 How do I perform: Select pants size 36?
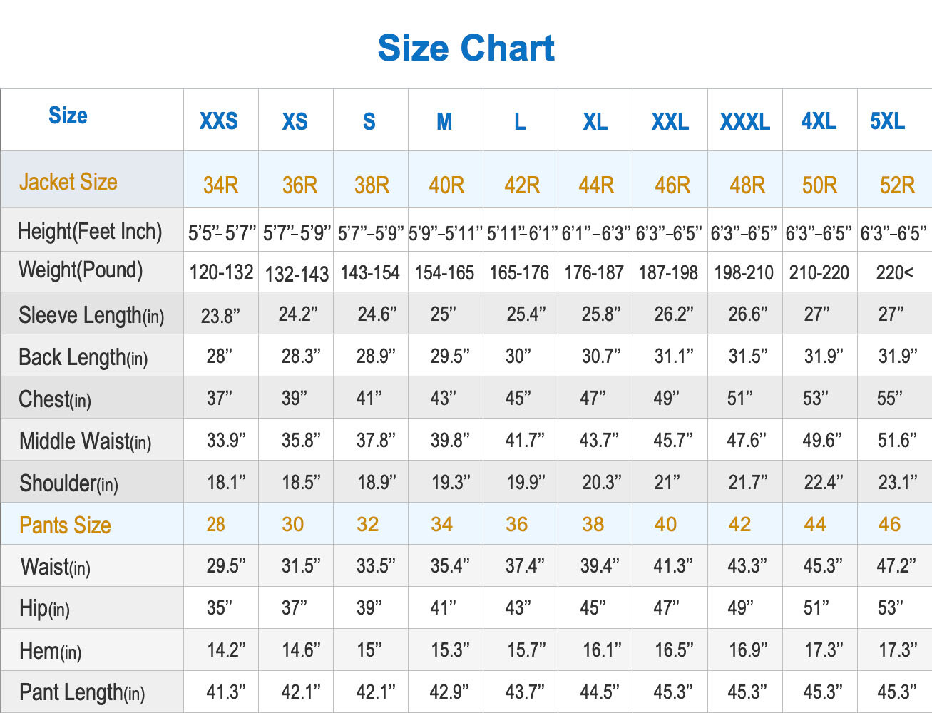click(516, 525)
